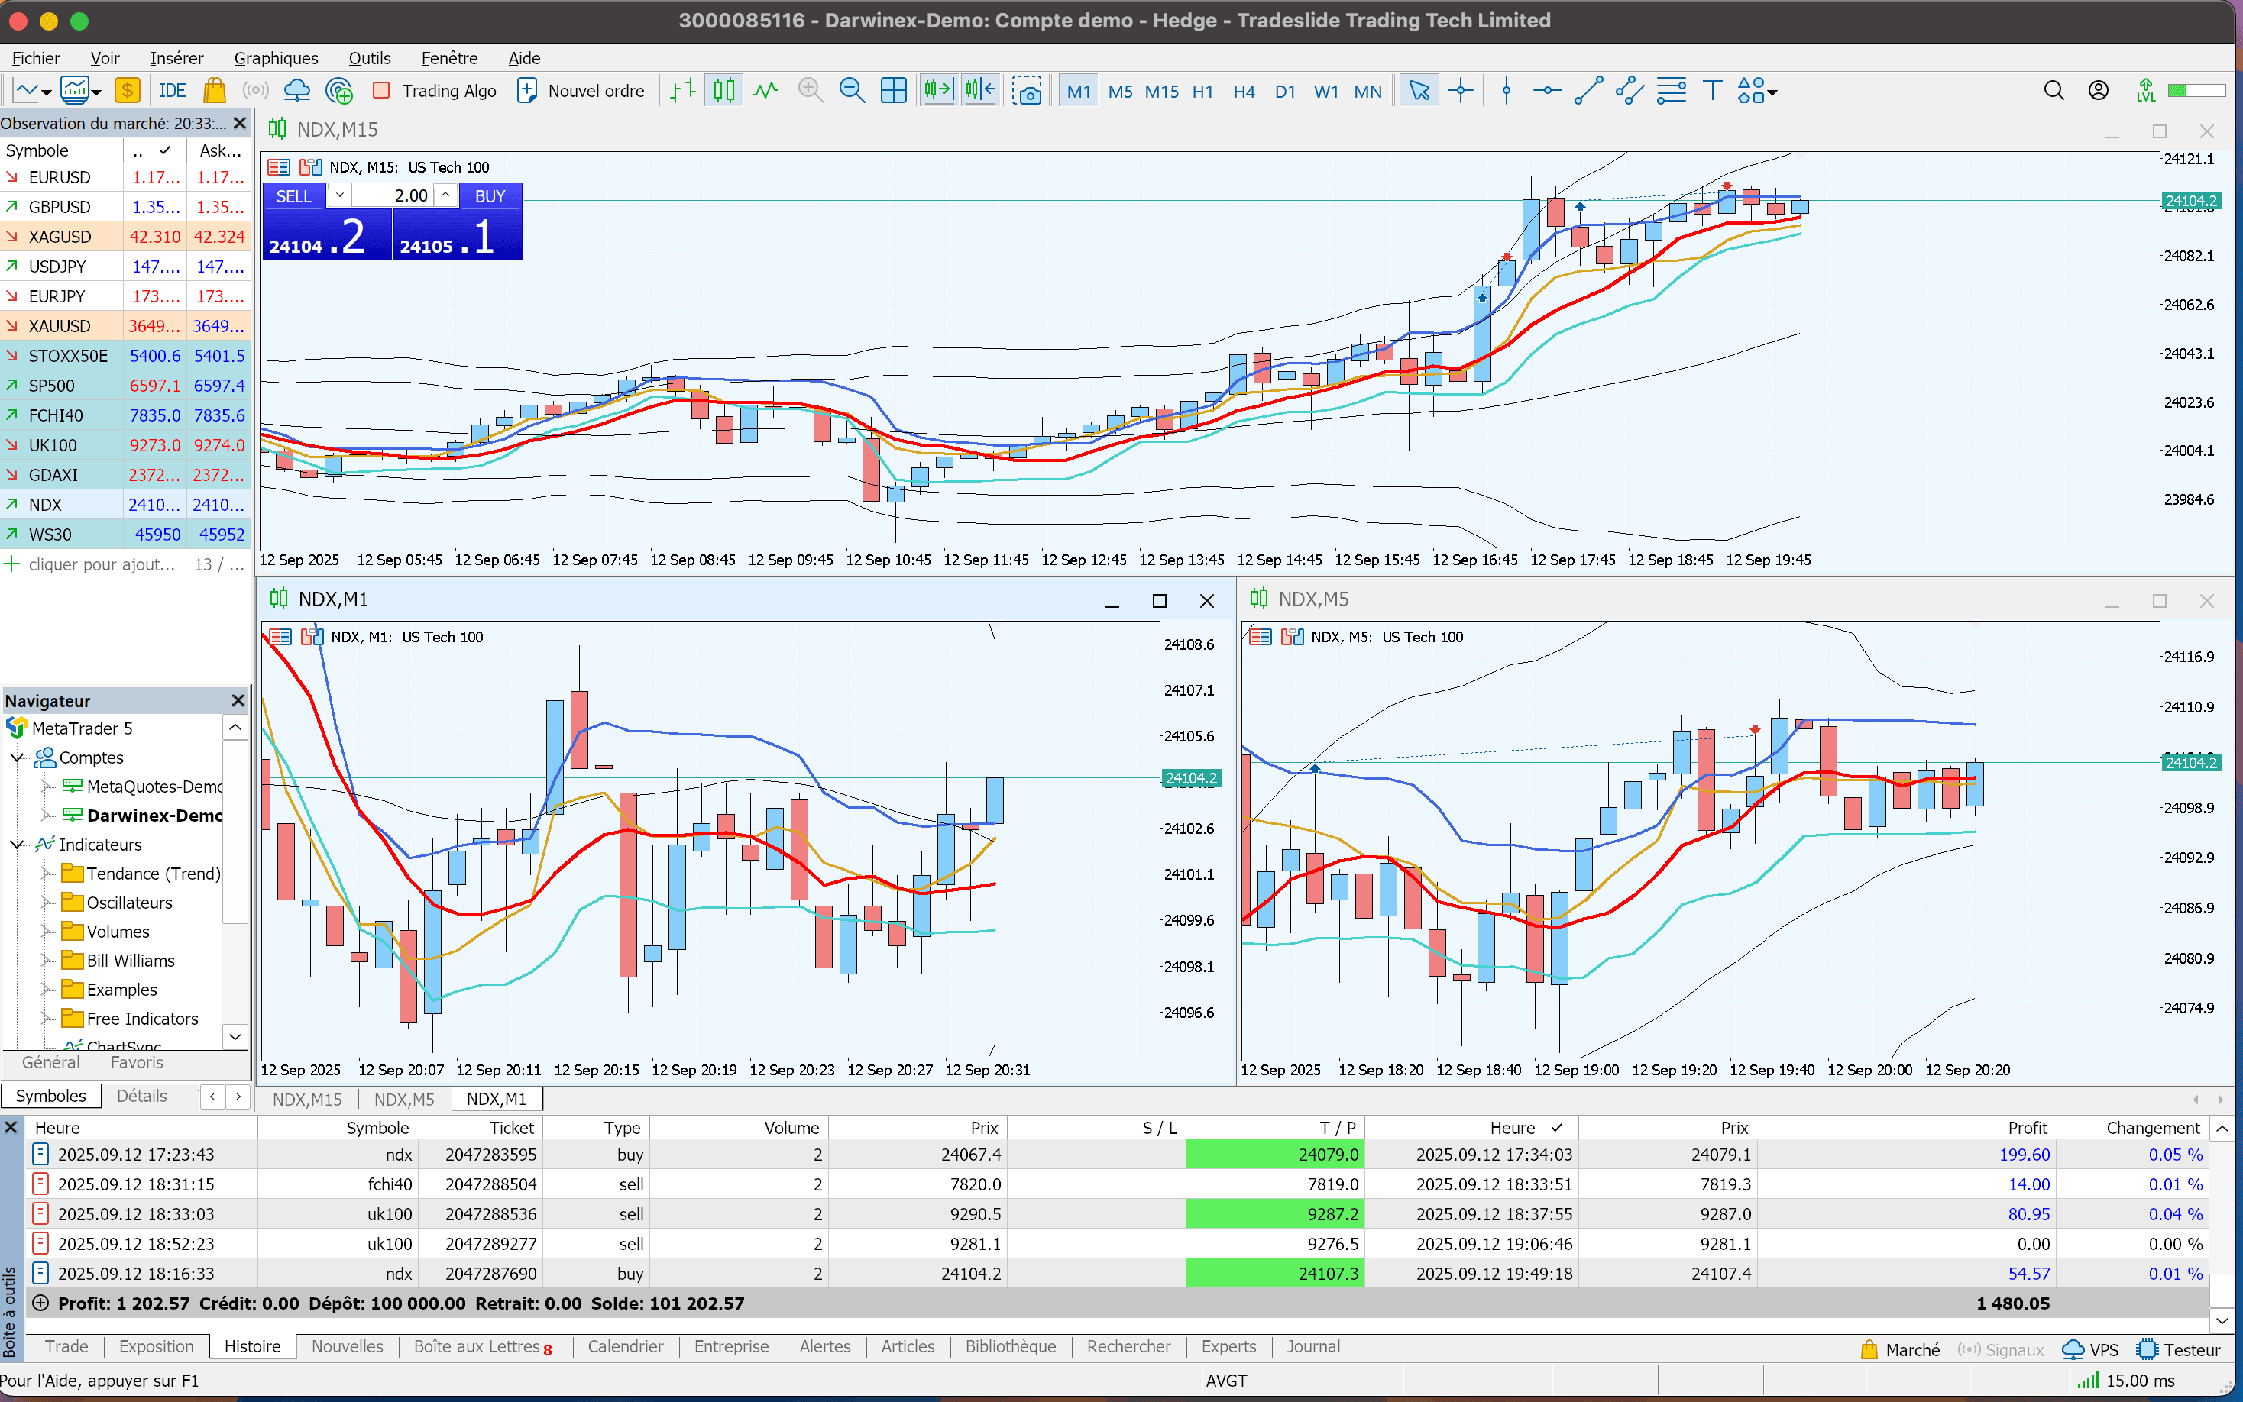Select the H1 timeframe
This screenshot has height=1402, width=2243.
tap(1203, 92)
